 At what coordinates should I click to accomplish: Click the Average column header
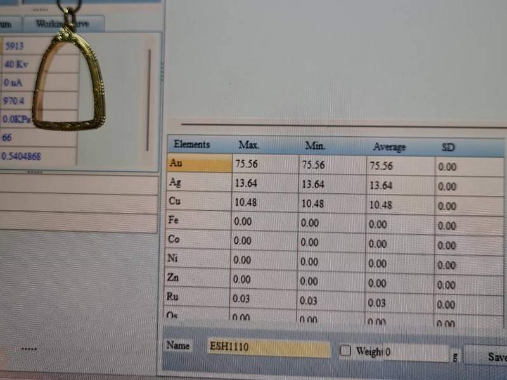(x=388, y=147)
